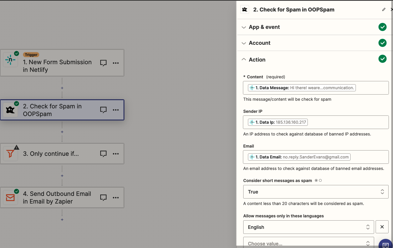Add a step after the Netlify trigger
Image resolution: width=393 pixels, height=248 pixels.
pos(62,88)
